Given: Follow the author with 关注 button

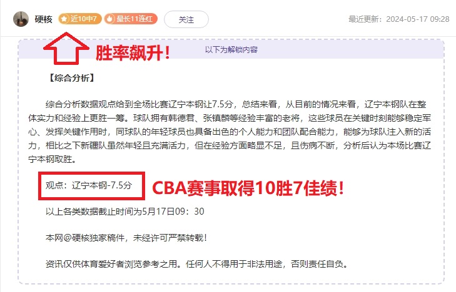Looking at the screenshot, I should pyautogui.click(x=186, y=19).
